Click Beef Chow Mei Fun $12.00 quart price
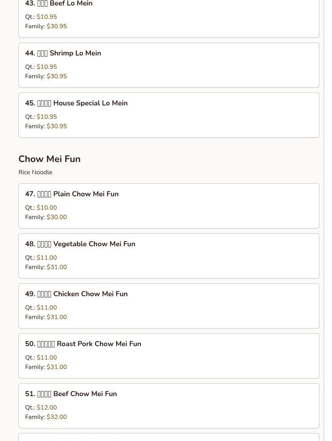Image resolution: width=332 pixels, height=441 pixels. 47,408
